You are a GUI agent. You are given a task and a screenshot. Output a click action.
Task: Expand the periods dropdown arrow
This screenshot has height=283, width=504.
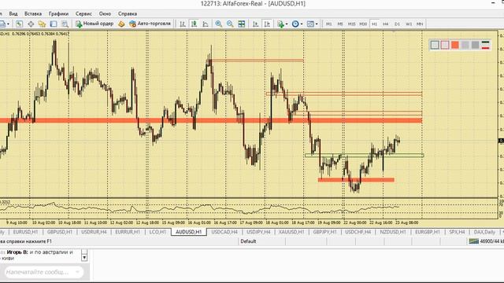[x=302, y=24]
